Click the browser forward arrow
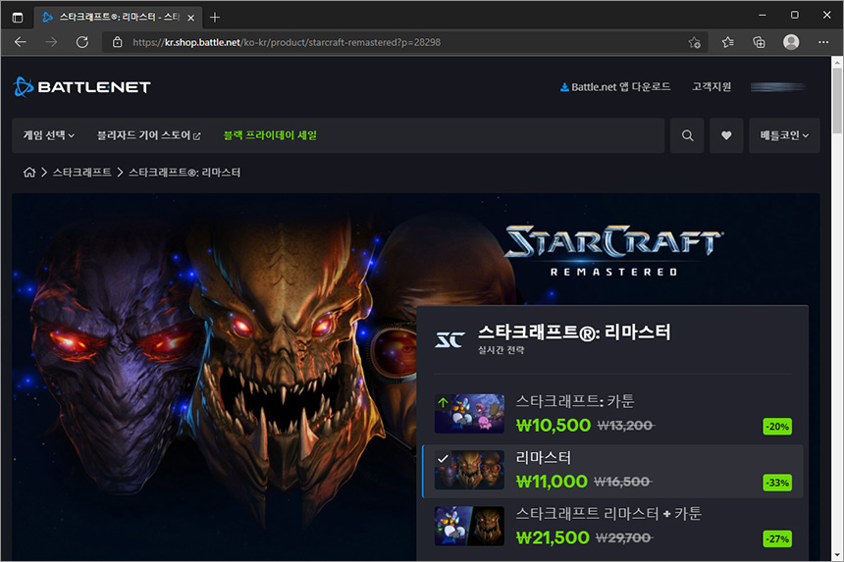Image resolution: width=844 pixels, height=562 pixels. 51,42
